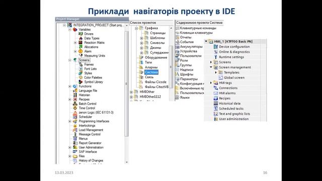Screen dimensions: 322x181
Task: Expand the Шаблоны node
Action: 141,38
